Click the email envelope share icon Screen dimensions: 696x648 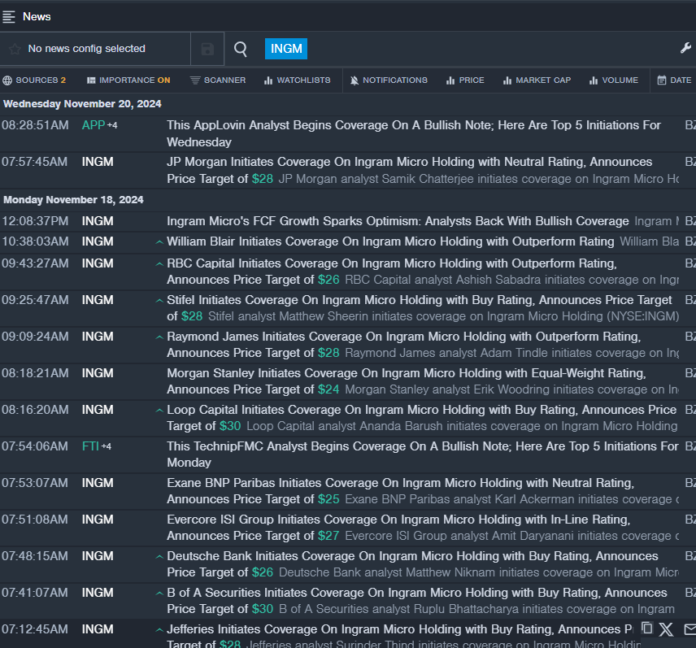pyautogui.click(x=689, y=628)
